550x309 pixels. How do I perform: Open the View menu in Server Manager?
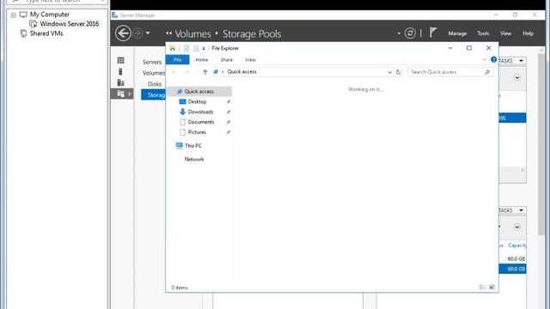(x=505, y=33)
